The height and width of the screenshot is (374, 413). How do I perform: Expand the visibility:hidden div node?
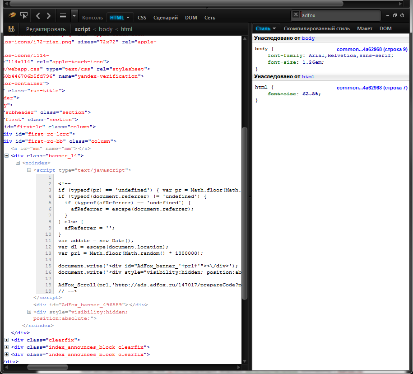point(29,312)
